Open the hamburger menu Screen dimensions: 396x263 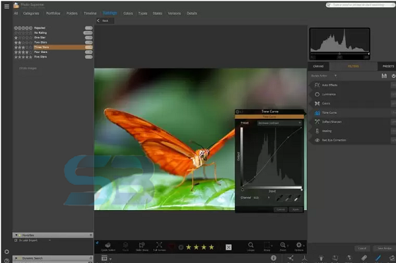[7, 6]
